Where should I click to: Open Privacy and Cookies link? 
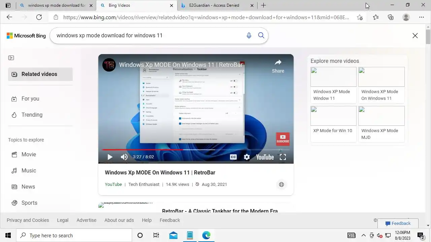(x=28, y=220)
